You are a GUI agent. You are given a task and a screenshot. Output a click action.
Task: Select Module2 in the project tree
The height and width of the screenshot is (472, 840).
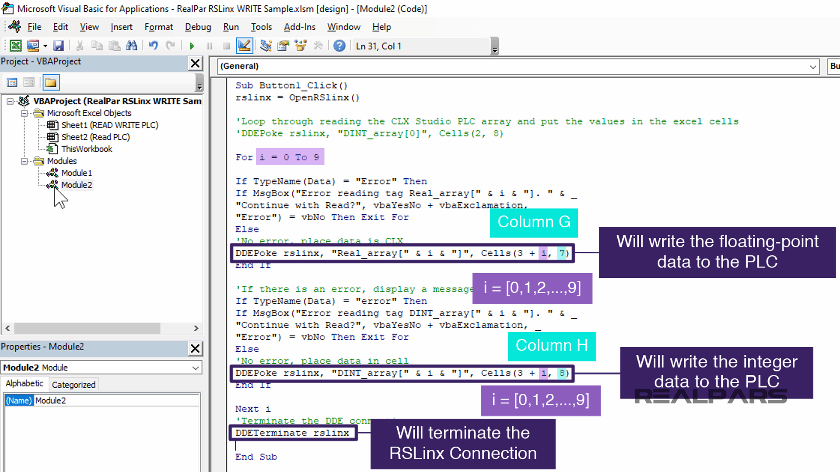(77, 185)
